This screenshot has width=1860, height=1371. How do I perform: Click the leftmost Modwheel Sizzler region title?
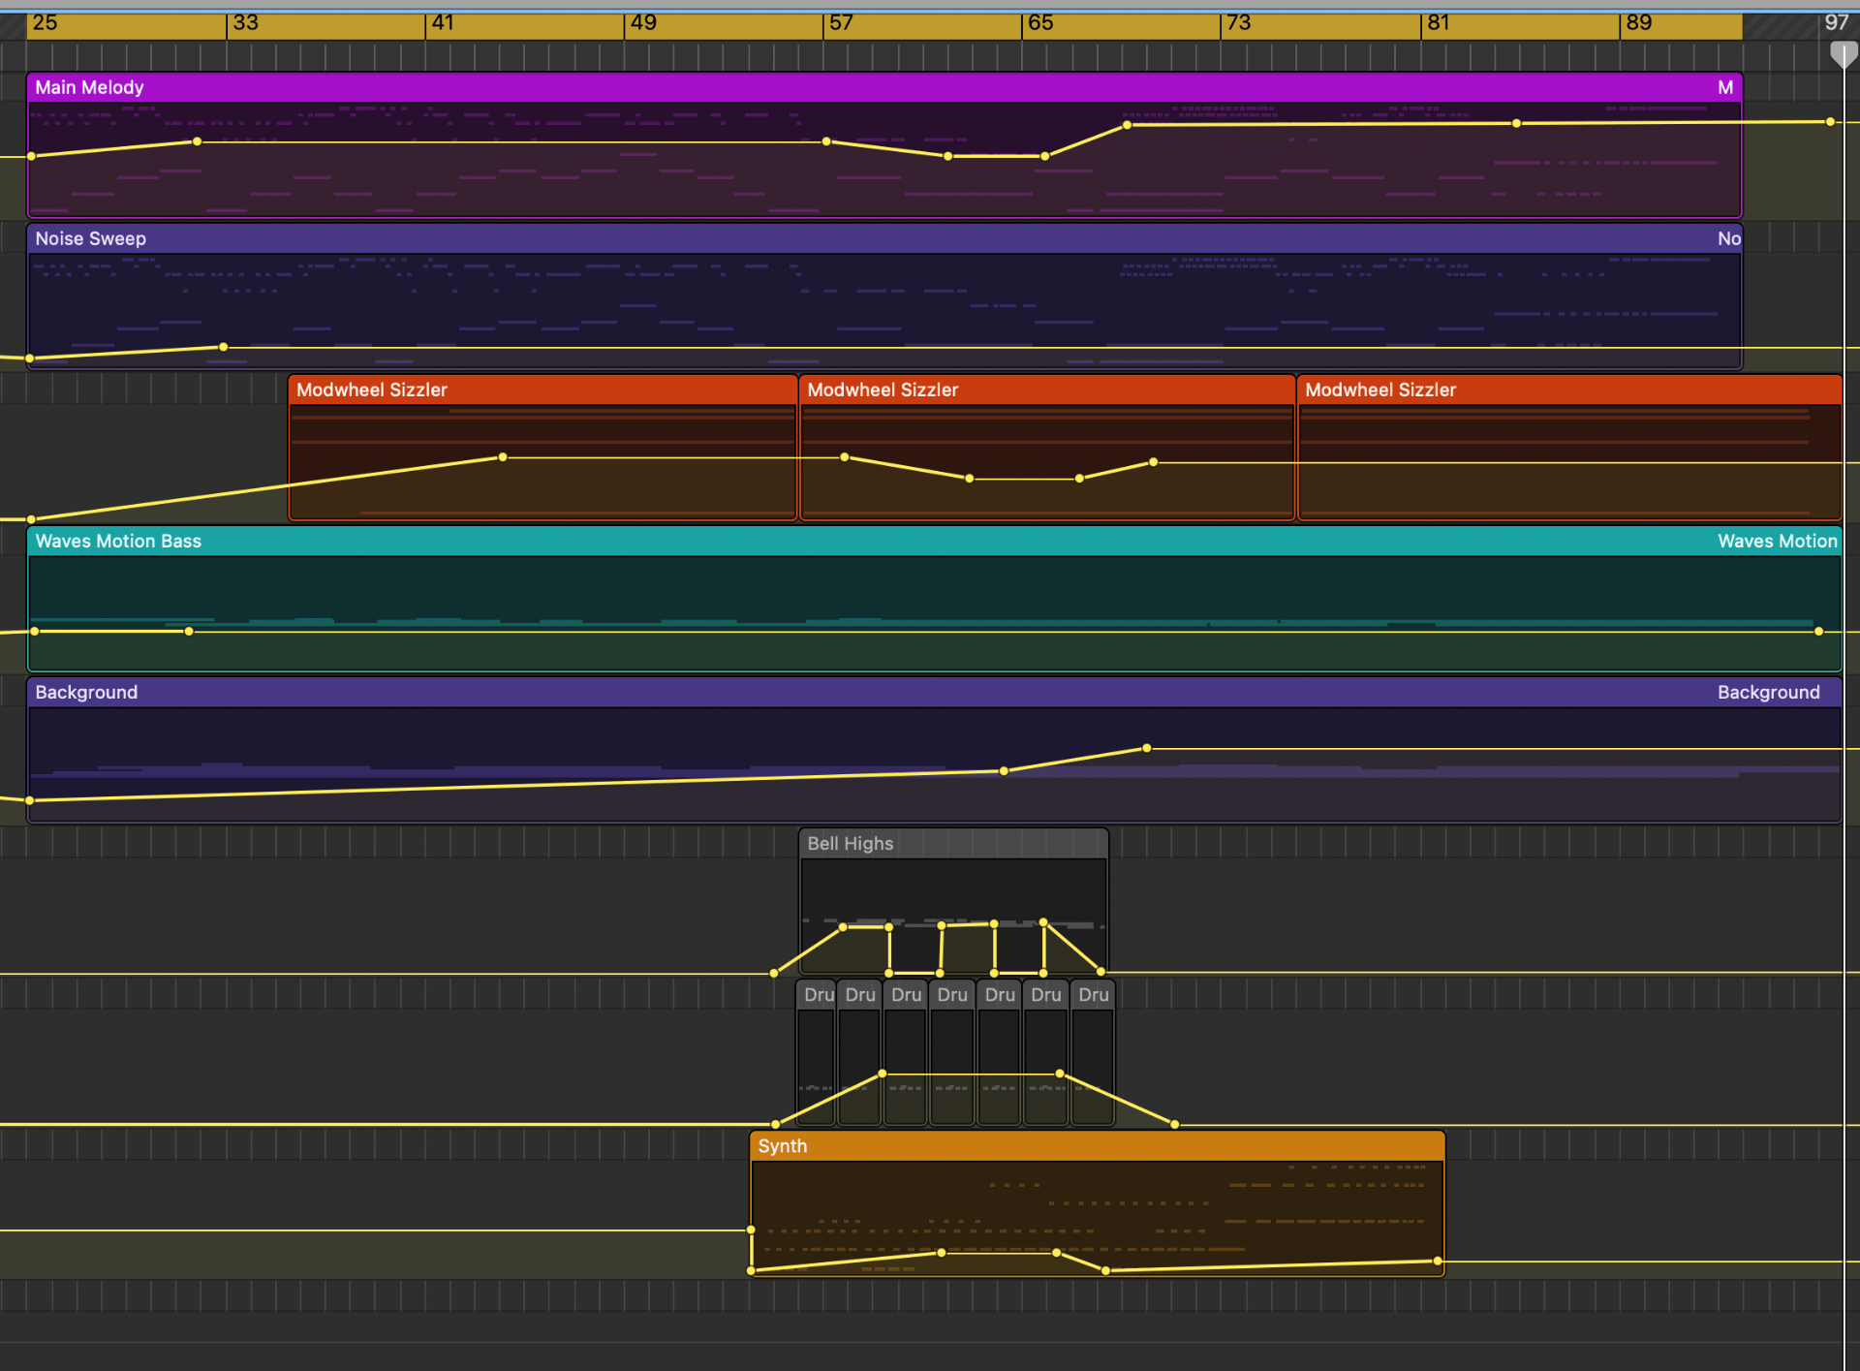pyautogui.click(x=372, y=389)
